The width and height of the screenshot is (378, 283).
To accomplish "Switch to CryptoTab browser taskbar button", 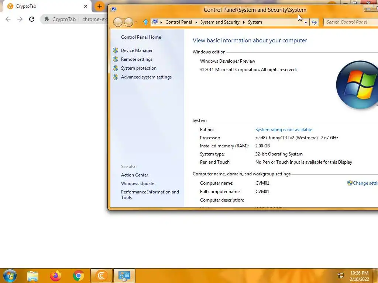I will (x=101, y=276).
